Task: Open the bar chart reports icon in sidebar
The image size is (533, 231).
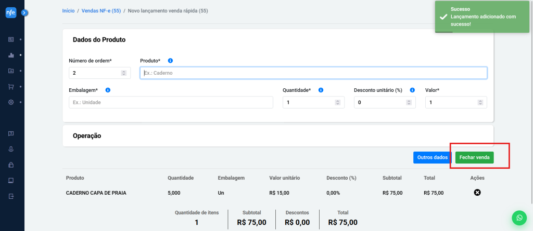Action: tap(11, 55)
